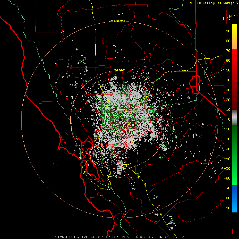Click the green segment of the color bar
The height and width of the screenshot is (239, 239).
pyautogui.click(x=234, y=155)
